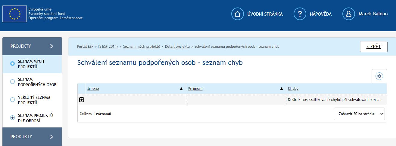Open Portál ESF breadcrumb link
The width and height of the screenshot is (396, 146).
pyautogui.click(x=85, y=47)
